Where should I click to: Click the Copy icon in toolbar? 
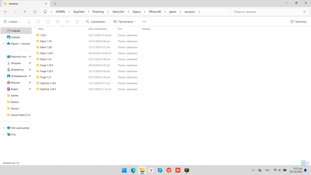38,21
